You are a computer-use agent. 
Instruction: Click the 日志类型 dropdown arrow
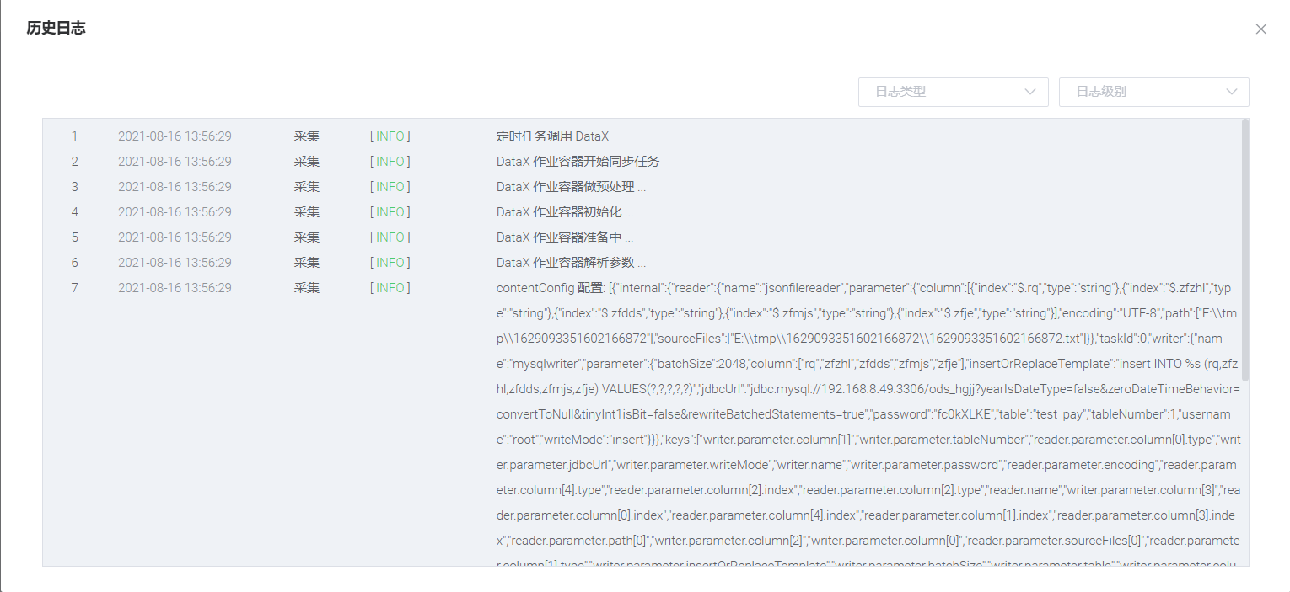(1029, 92)
